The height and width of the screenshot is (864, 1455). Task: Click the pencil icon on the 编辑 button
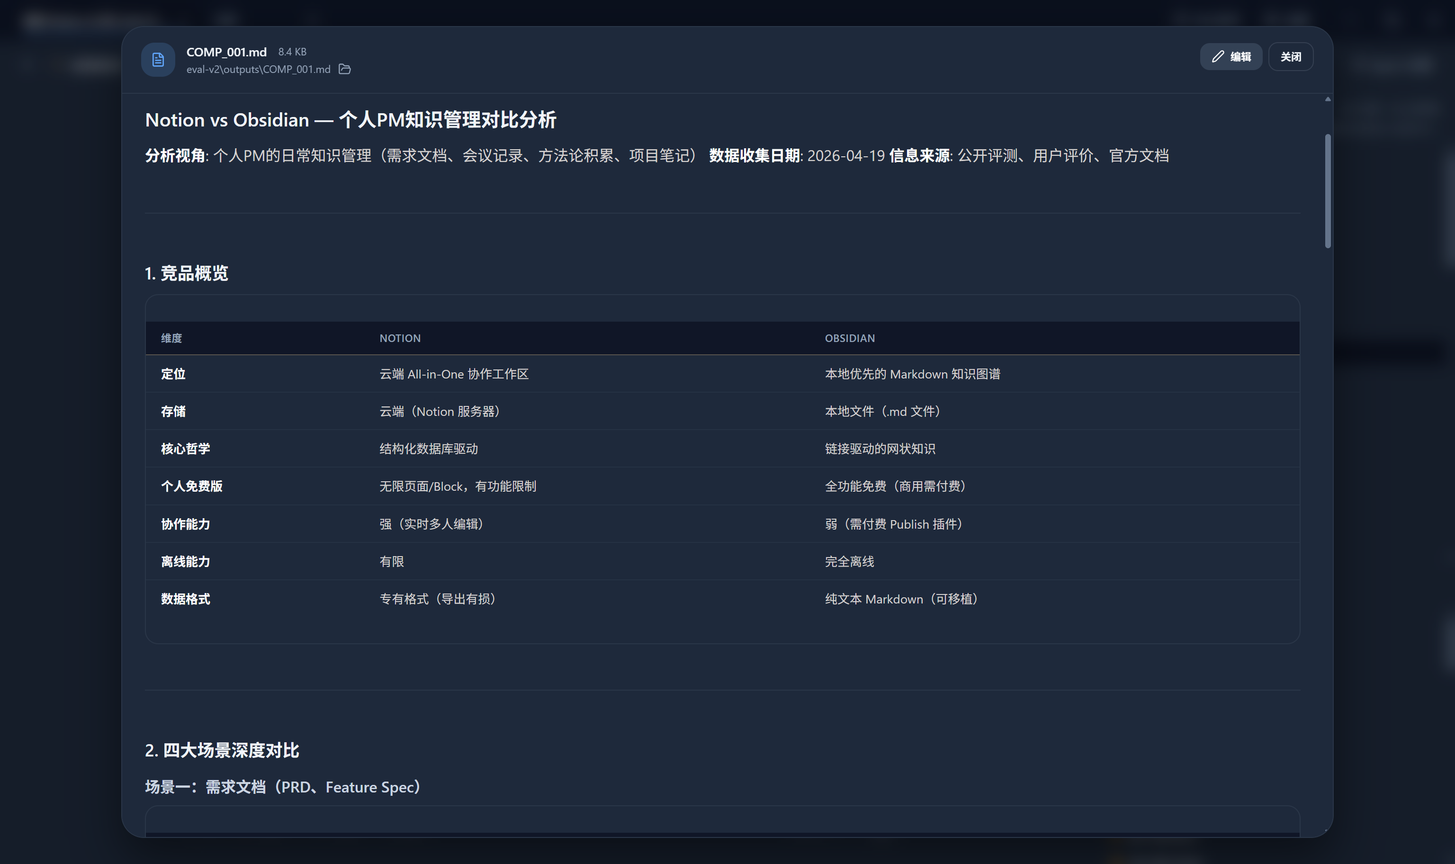(1218, 56)
